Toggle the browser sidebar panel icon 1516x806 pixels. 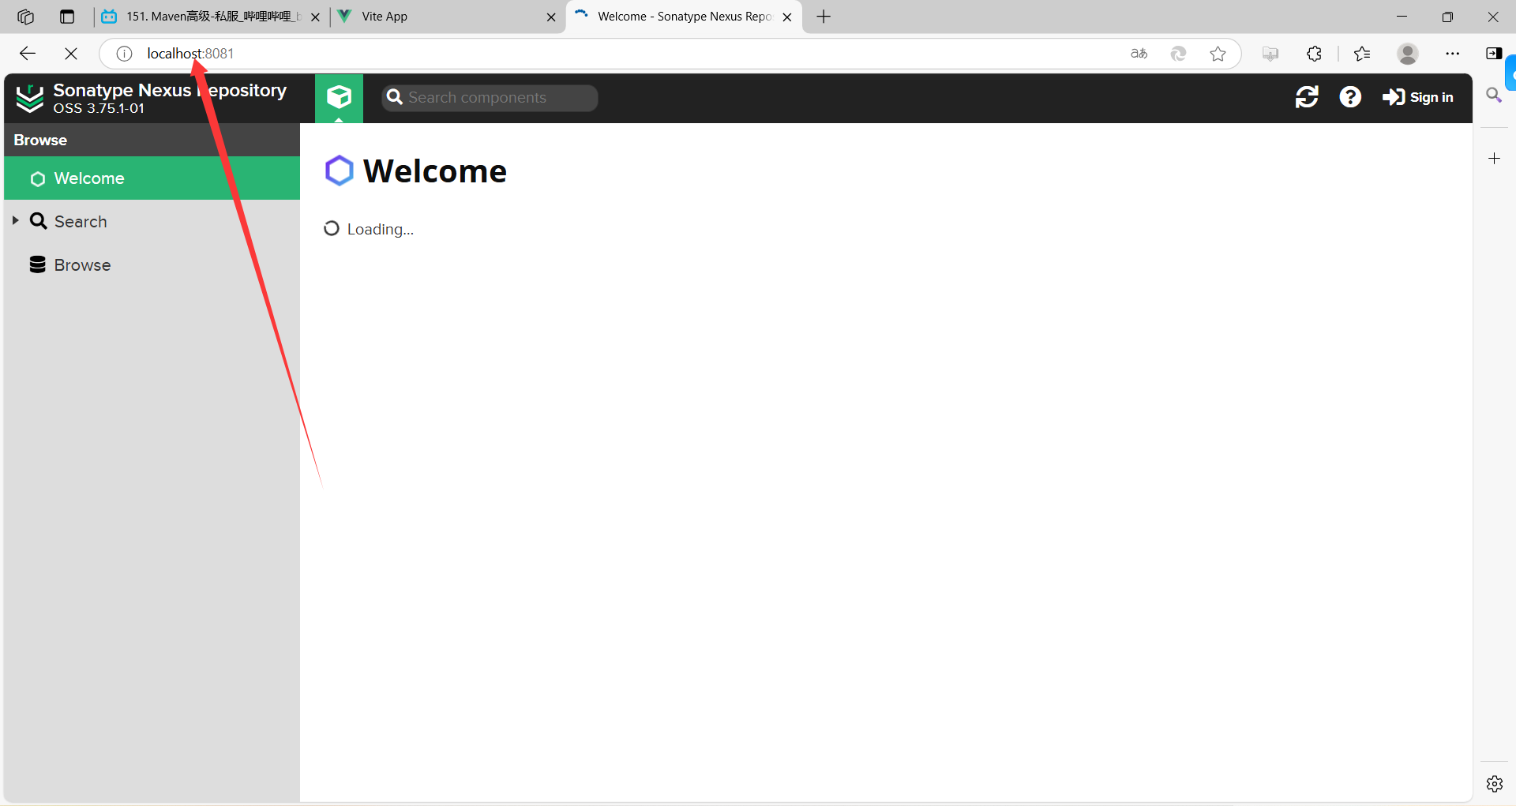pos(1494,54)
